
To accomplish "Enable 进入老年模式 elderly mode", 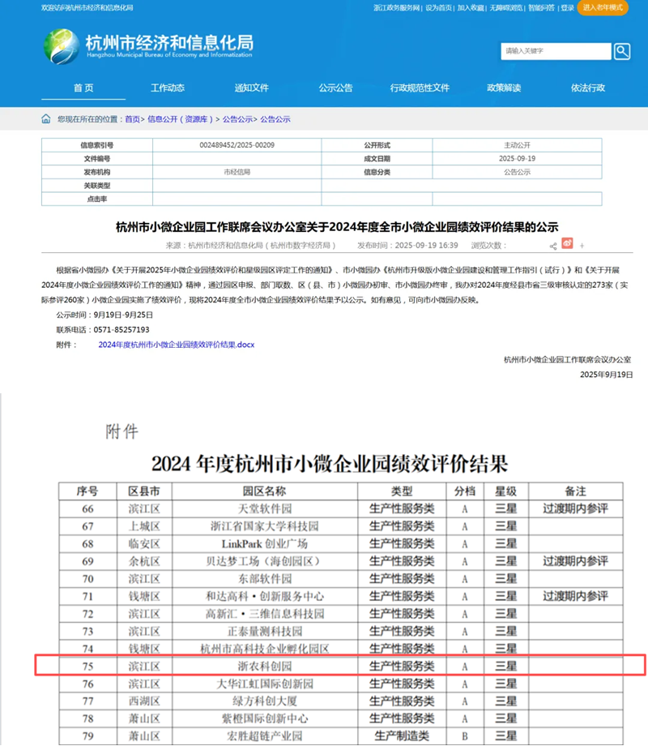I will click(x=602, y=7).
